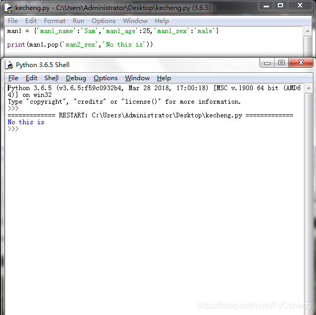
Task: Click blue 'No this is' output in Shell
Action: point(26,122)
